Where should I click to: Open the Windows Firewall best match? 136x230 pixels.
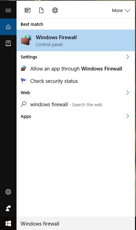(x=76, y=41)
